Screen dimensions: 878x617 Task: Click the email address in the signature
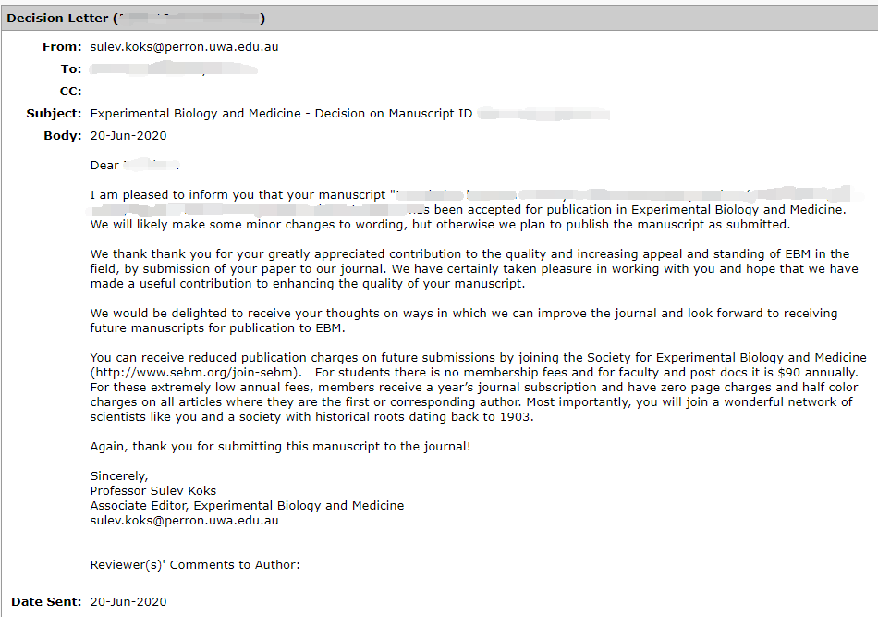coord(184,521)
